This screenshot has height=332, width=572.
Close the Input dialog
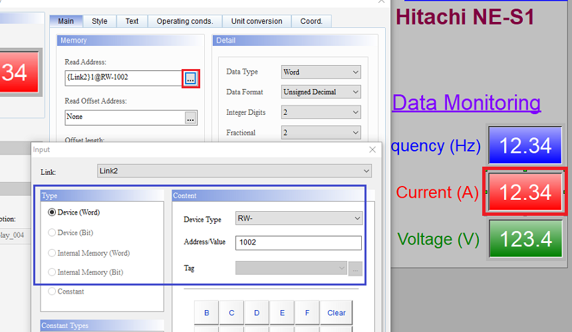372,149
